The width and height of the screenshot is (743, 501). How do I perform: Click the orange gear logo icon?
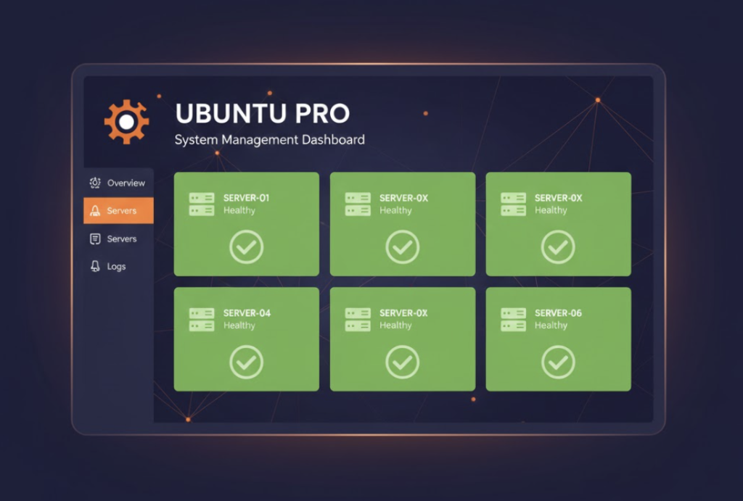pyautogui.click(x=126, y=122)
